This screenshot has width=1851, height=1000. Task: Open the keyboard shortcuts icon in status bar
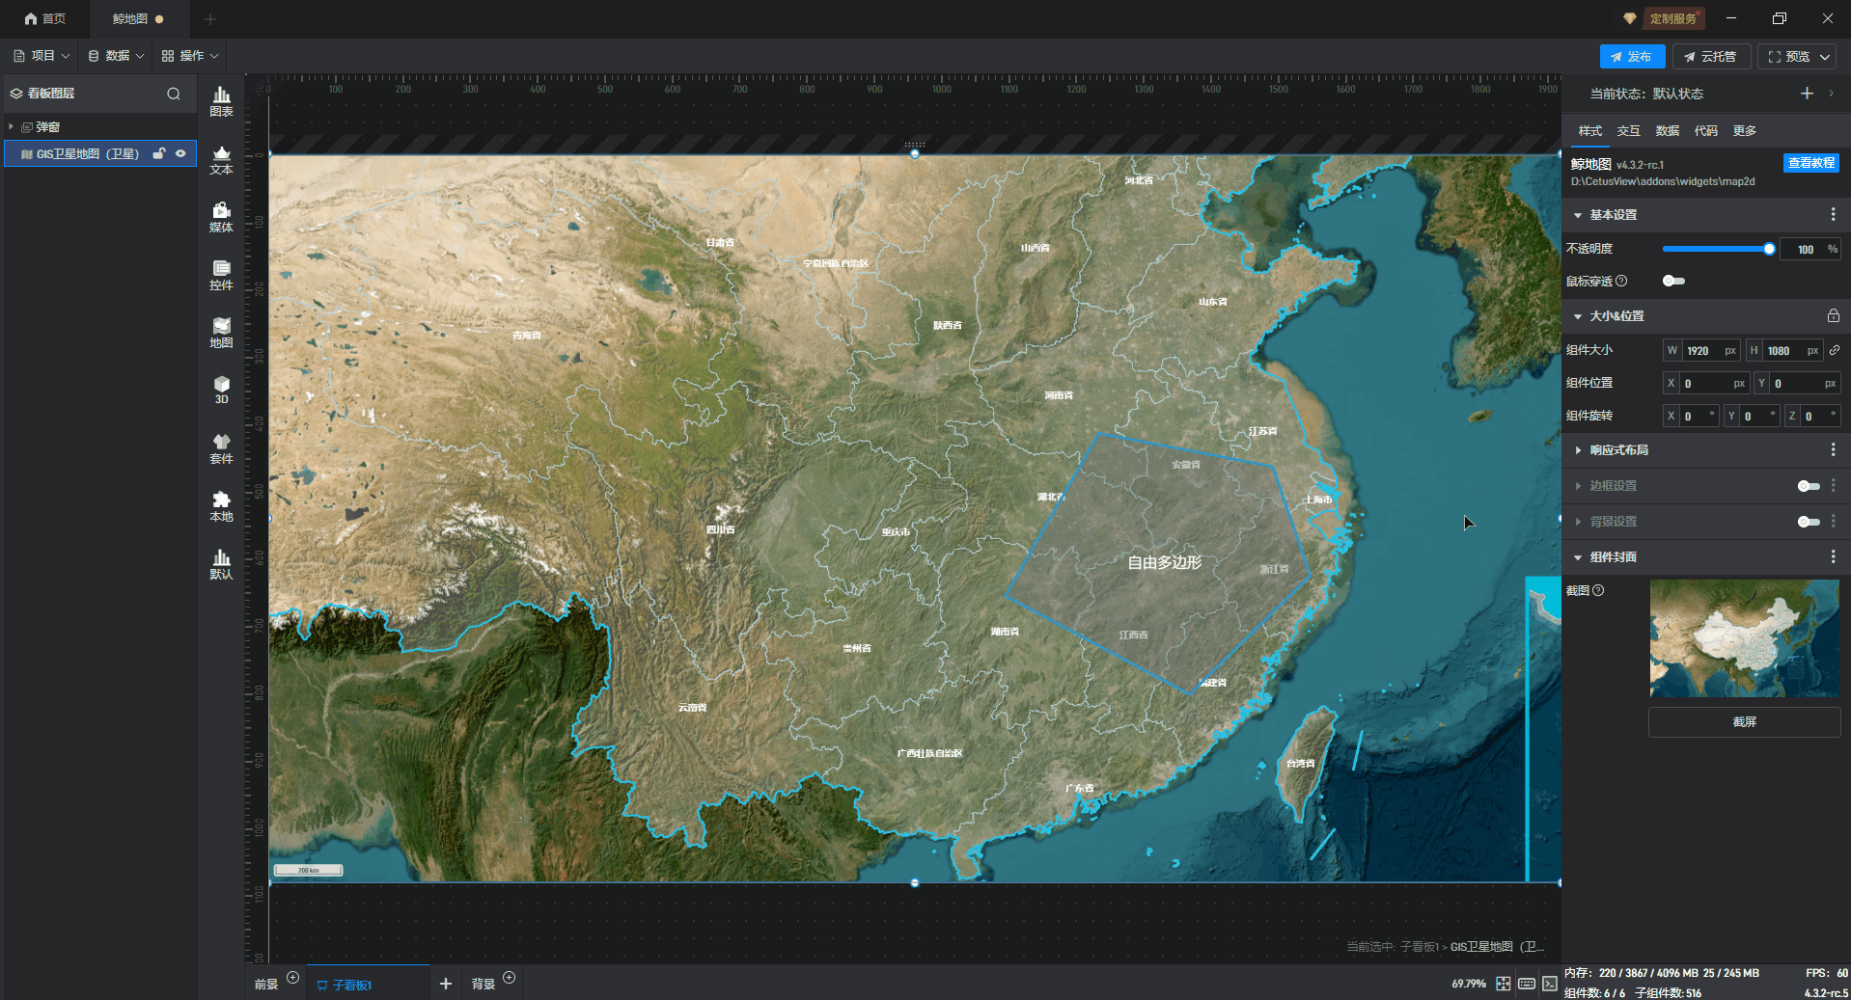pyautogui.click(x=1527, y=984)
